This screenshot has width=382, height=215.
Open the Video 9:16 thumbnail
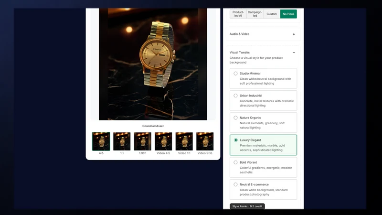[205, 141]
